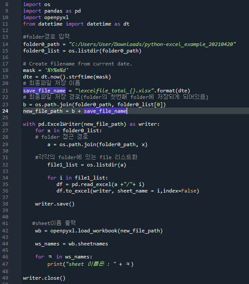Image resolution: width=249 pixels, height=284 pixels.
Task: Click line number 36 in gutter
Action: click(x=5, y=191)
